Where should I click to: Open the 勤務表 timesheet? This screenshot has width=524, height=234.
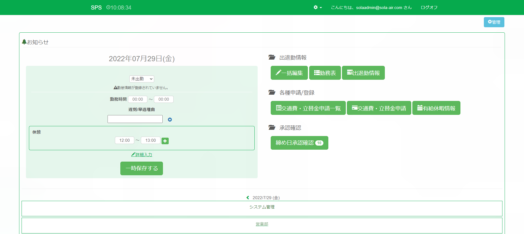(x=325, y=73)
